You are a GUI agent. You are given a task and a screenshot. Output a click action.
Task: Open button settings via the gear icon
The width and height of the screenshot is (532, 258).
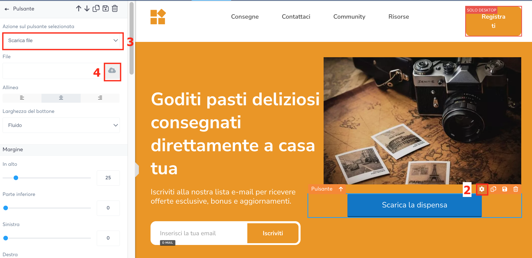pos(482,189)
